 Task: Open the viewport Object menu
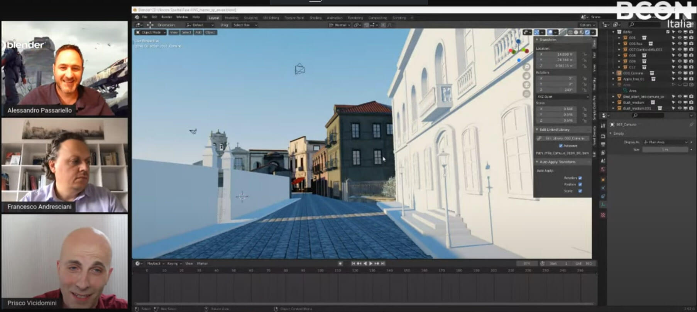210,32
